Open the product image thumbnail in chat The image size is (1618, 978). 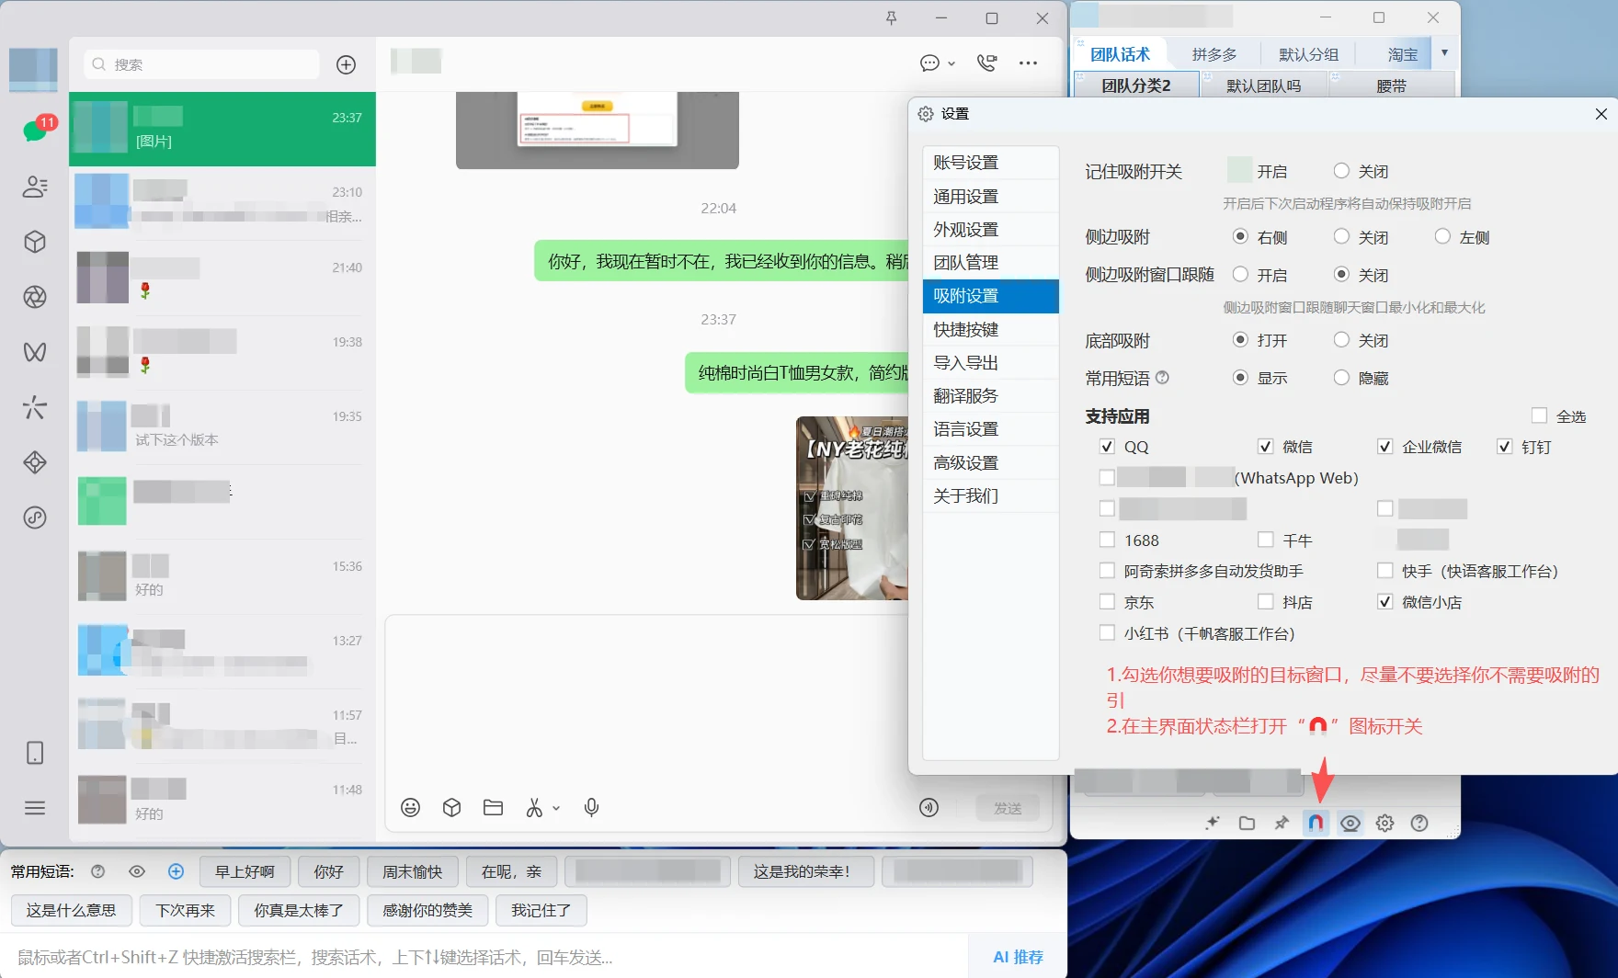pos(852,508)
